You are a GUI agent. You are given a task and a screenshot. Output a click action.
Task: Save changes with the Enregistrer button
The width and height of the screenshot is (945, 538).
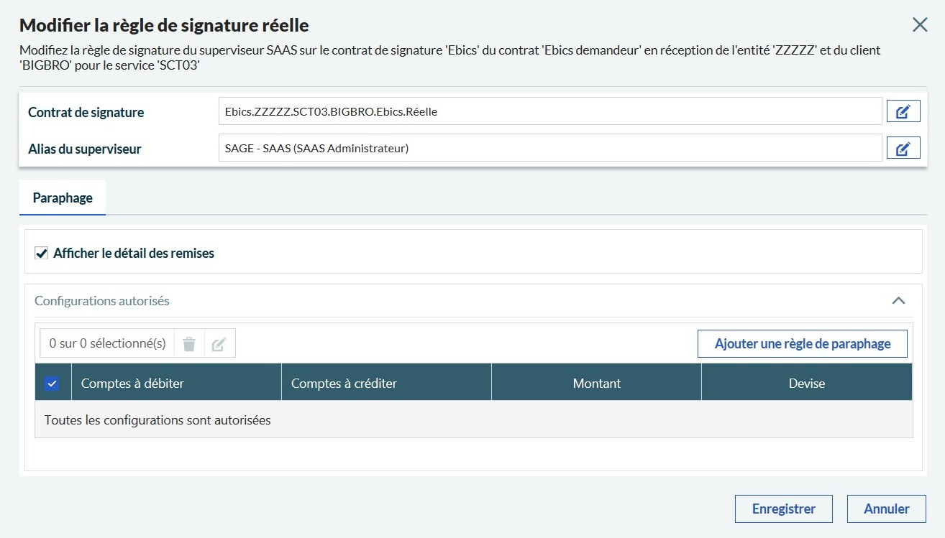coord(783,509)
